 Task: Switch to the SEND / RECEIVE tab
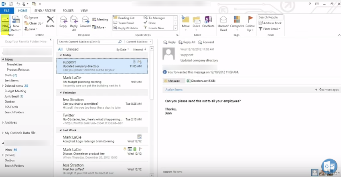45,10
